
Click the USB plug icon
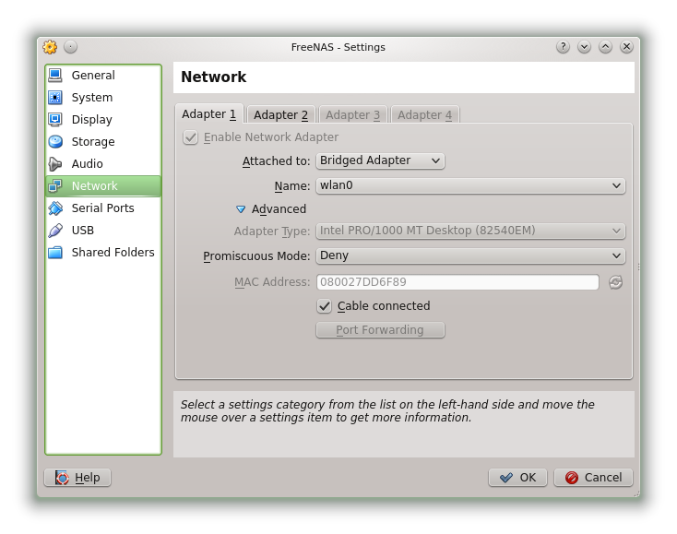coord(54,230)
